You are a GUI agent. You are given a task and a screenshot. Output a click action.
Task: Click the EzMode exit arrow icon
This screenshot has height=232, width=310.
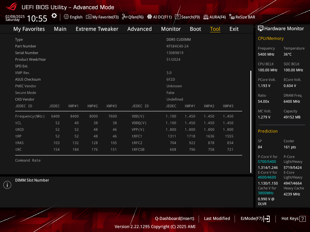point(267,219)
